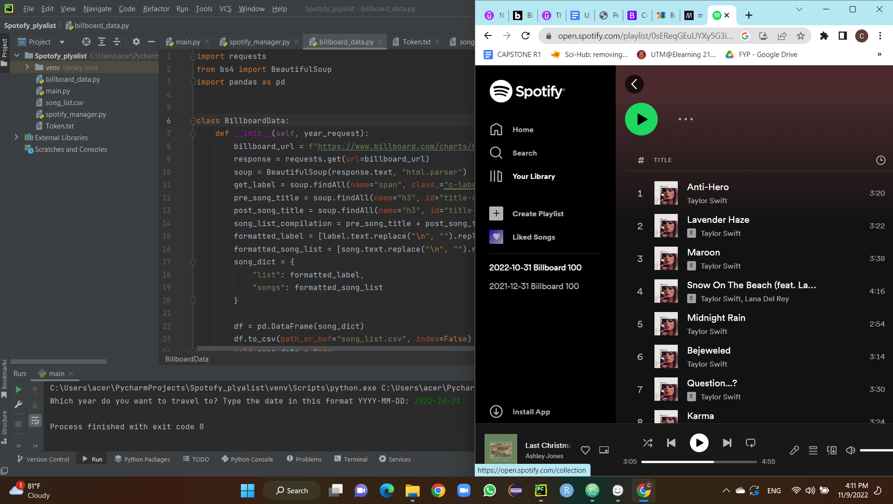Switch to Token.txt editor tab
The image size is (893, 504).
(x=416, y=42)
